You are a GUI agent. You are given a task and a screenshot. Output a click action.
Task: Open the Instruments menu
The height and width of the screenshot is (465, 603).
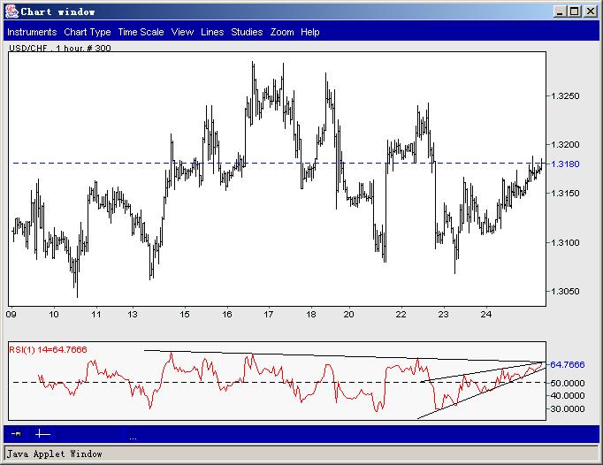point(32,32)
